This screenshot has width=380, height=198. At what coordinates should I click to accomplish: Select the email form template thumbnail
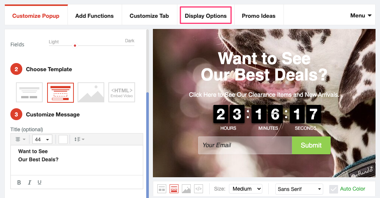[60, 92]
